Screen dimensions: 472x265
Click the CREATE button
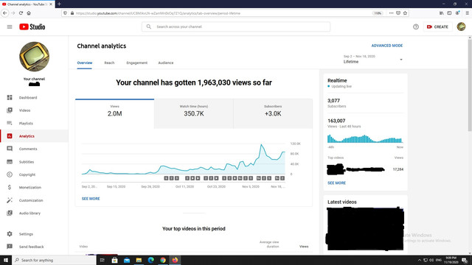click(437, 26)
